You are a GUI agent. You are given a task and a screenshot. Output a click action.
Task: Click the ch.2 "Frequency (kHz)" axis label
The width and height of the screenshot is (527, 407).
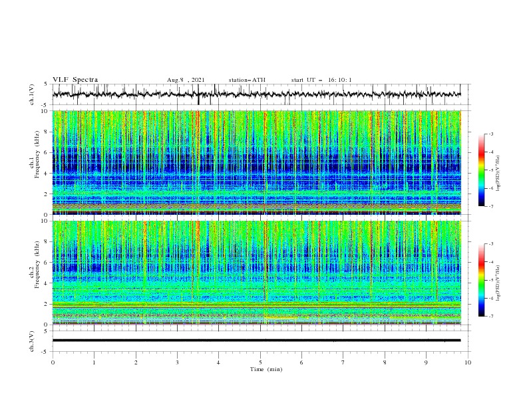(37, 265)
